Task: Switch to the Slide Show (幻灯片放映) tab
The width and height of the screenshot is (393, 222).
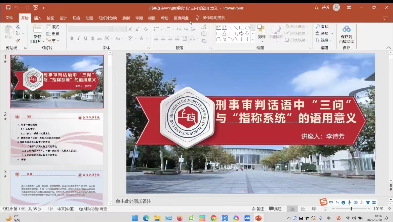Action: click(x=108, y=18)
